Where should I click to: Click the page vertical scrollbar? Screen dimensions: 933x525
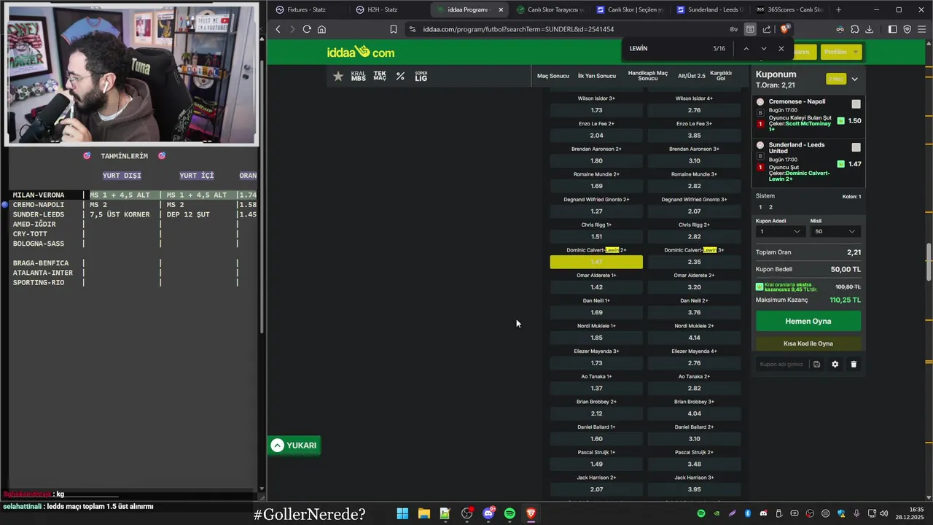929,262
